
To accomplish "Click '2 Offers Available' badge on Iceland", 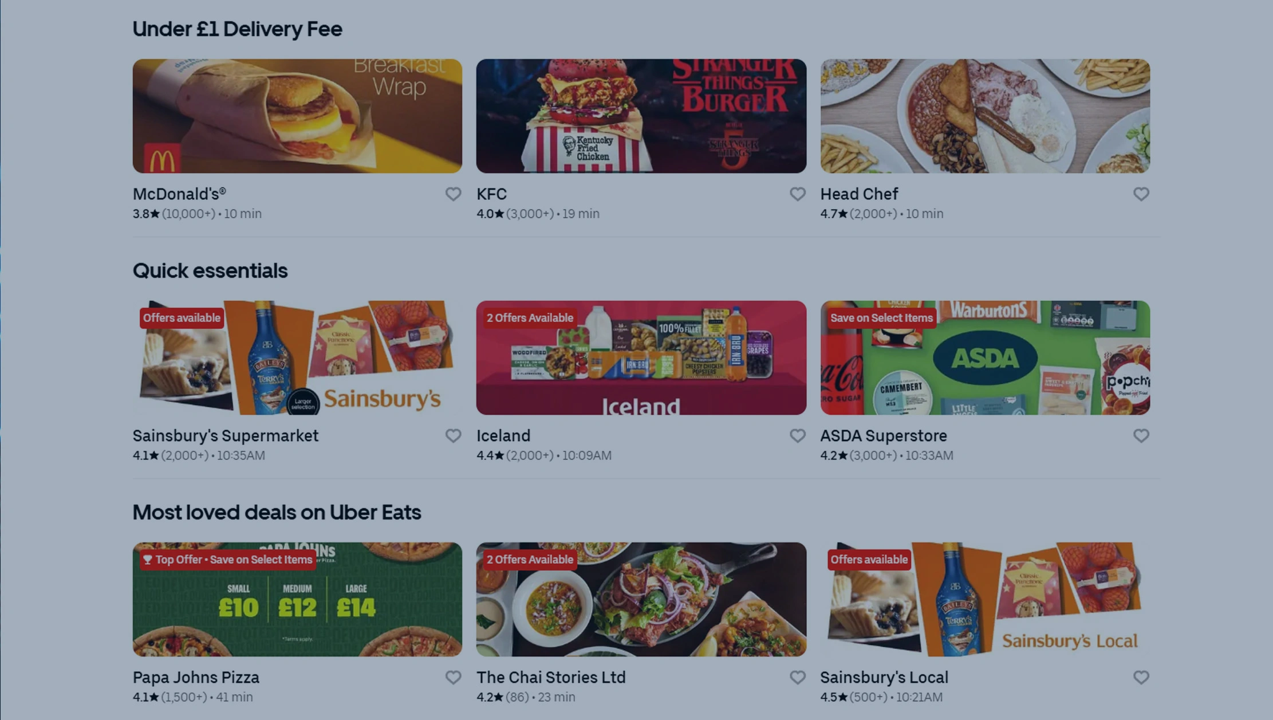I will 530,318.
